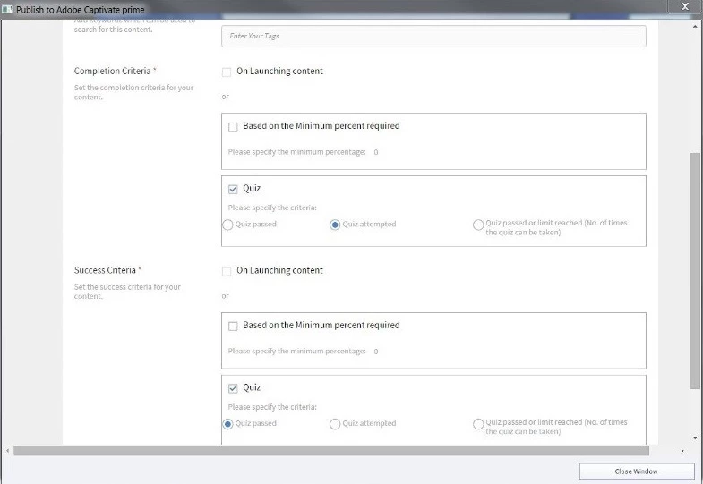703x484 pixels.
Task: Click 'Set the success criteria for your content' text
Action: [127, 292]
